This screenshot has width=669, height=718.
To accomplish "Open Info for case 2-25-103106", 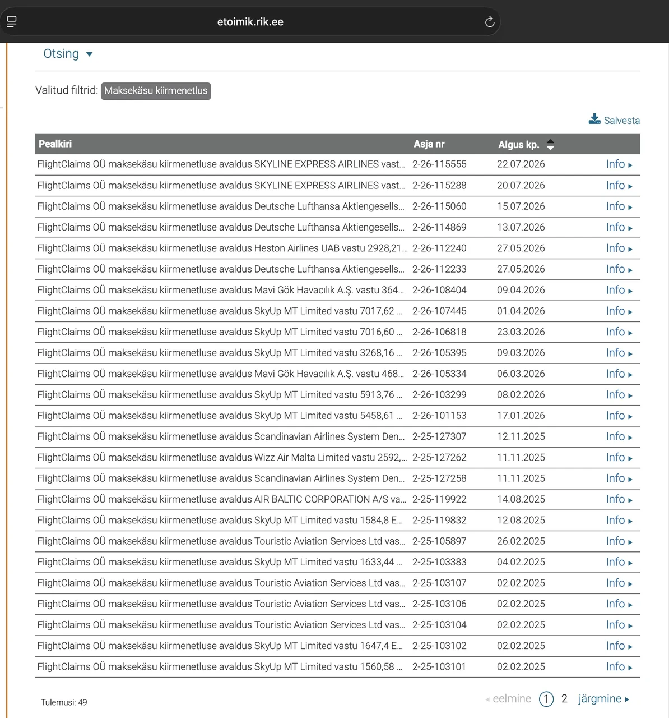I will click(619, 604).
